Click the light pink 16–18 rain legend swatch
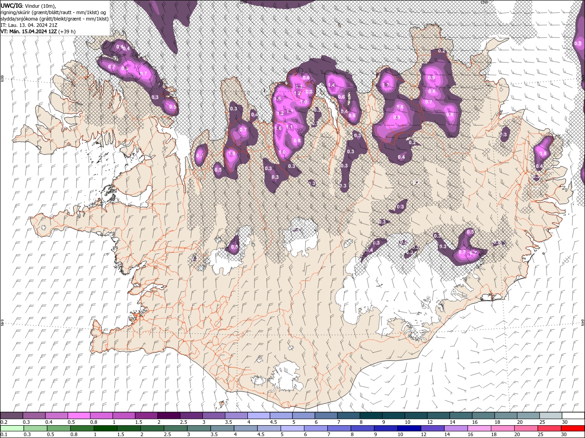 [479, 428]
